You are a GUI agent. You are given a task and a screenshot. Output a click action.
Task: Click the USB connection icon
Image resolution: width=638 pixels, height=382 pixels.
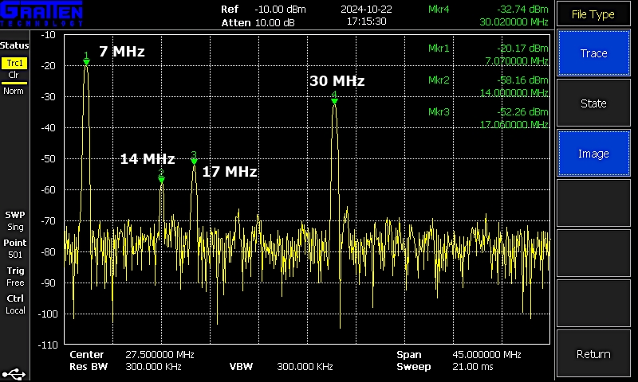(x=14, y=372)
